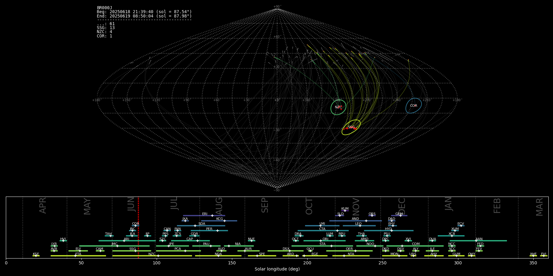
Task: Click the CAP shower bar in timeline
Action: pos(190,241)
